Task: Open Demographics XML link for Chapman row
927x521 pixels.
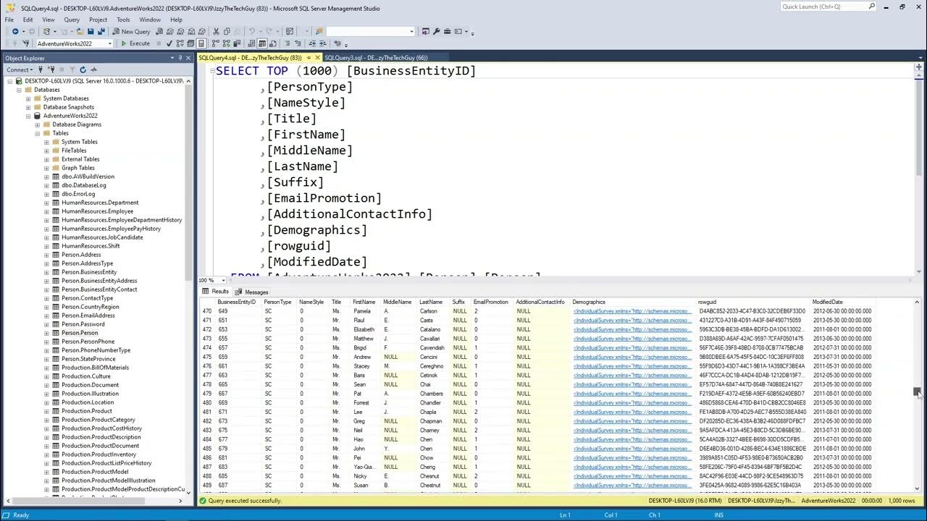Action: [632, 421]
